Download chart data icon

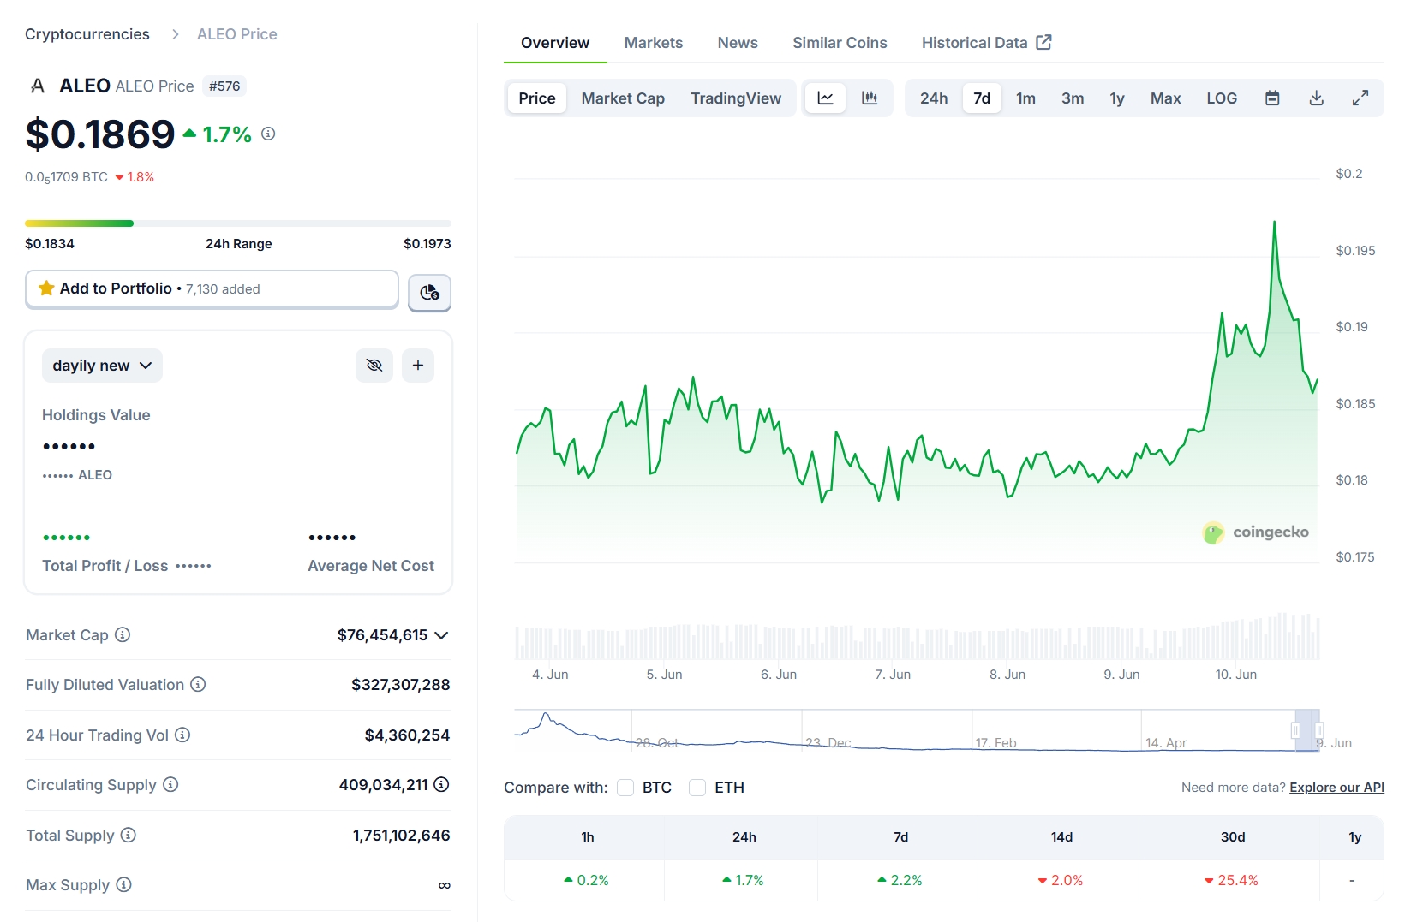[x=1317, y=98]
